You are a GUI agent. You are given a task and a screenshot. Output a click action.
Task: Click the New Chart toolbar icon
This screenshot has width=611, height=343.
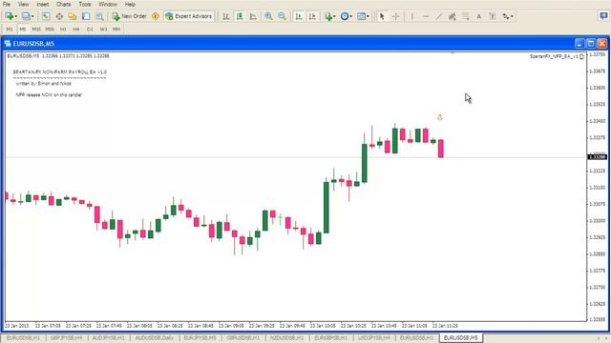(x=9, y=16)
